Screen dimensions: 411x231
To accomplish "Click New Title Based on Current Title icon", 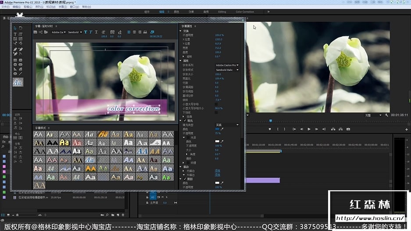I will tap(36, 32).
